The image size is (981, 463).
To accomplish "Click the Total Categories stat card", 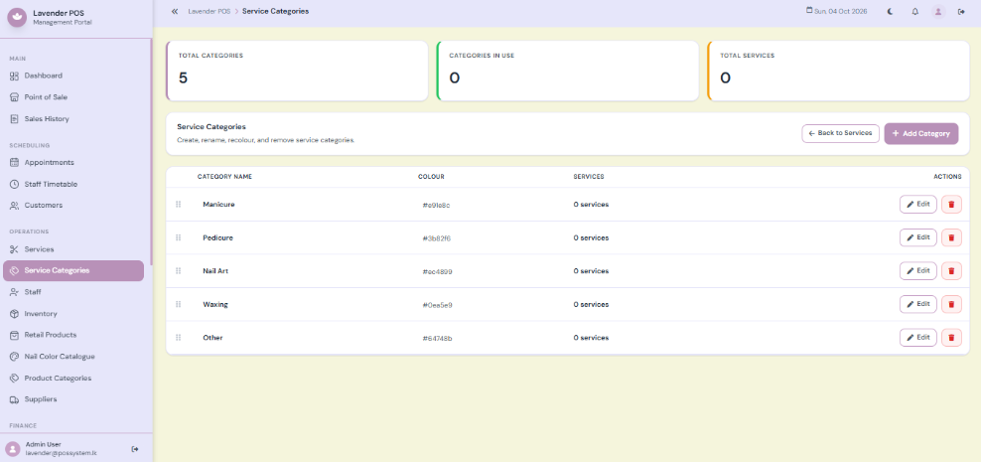I will tap(297, 71).
